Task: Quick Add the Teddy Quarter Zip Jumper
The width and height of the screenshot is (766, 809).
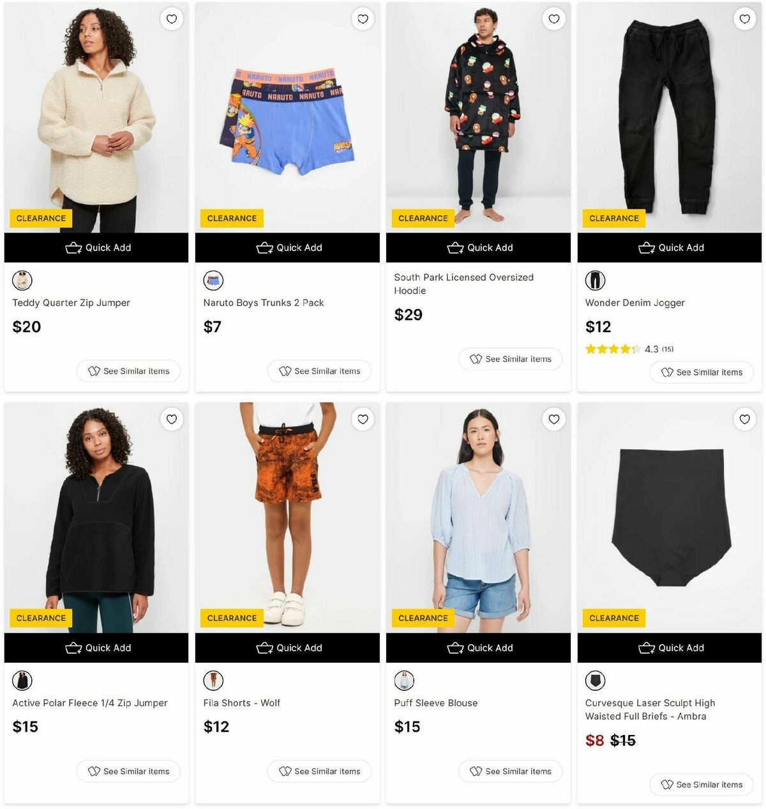Action: 96,248
